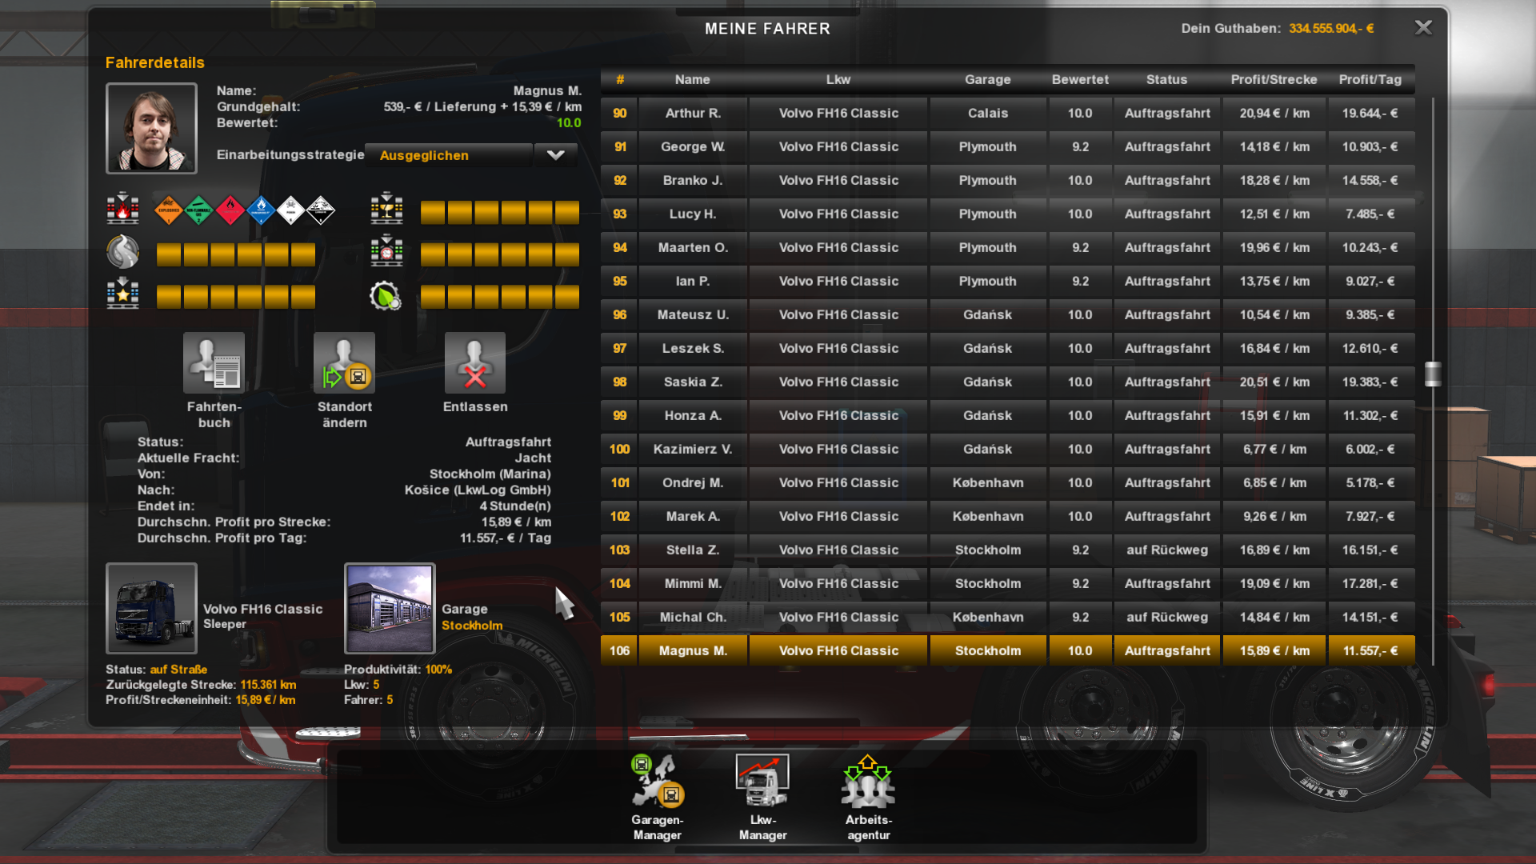Select driver Arthur R. in the list
Viewport: 1536px width, 864px height.
point(693,113)
